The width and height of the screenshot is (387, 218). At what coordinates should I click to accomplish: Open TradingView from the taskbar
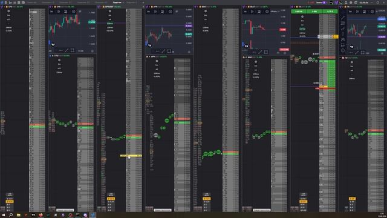(x=33, y=215)
